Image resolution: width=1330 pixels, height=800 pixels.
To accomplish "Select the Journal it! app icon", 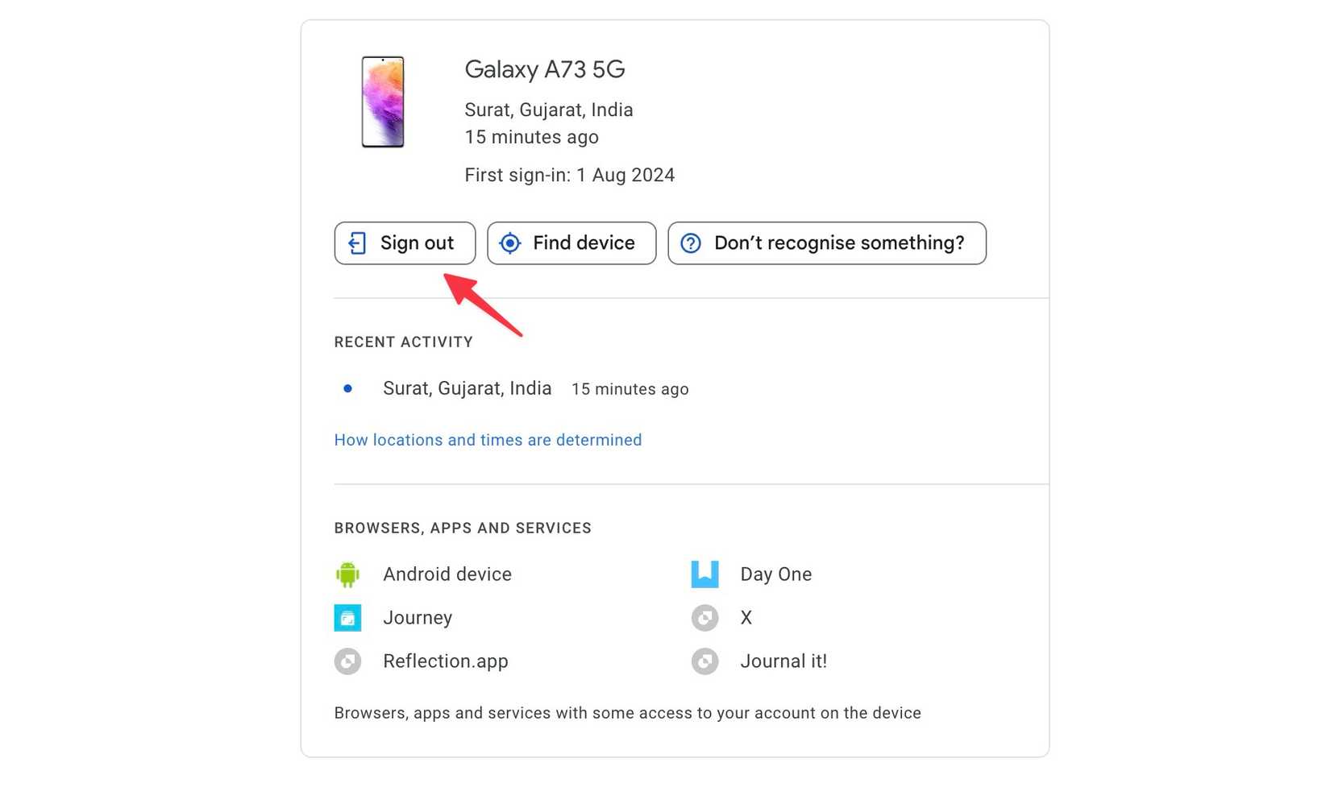I will click(x=705, y=661).
